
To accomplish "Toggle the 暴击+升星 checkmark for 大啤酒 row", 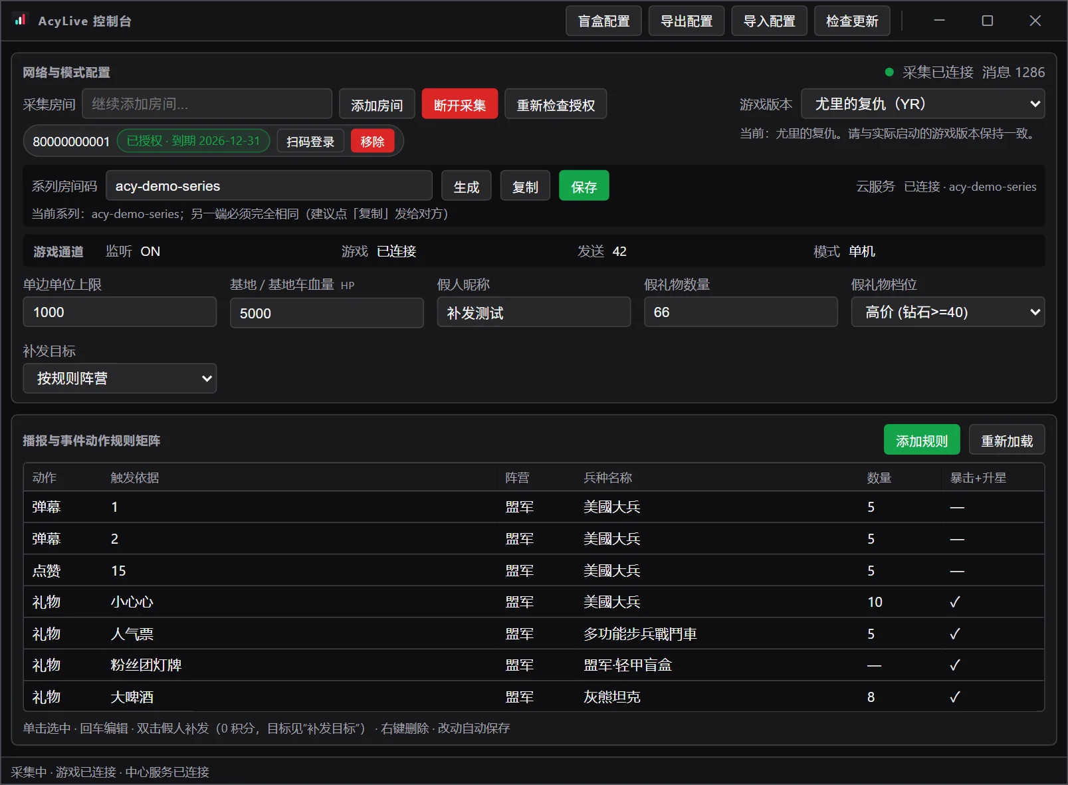I will [955, 697].
